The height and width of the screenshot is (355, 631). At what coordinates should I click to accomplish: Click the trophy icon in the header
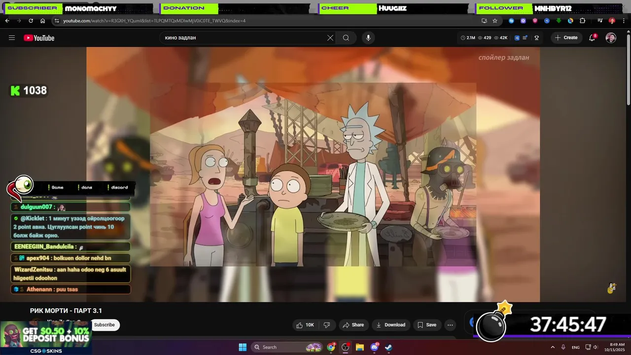click(x=537, y=37)
